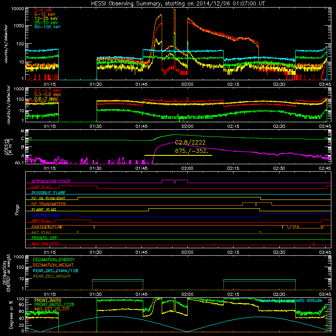336x336 pixels.
Task: Click the Absolute geomagnetic latitude label
Action: click(x=290, y=301)
